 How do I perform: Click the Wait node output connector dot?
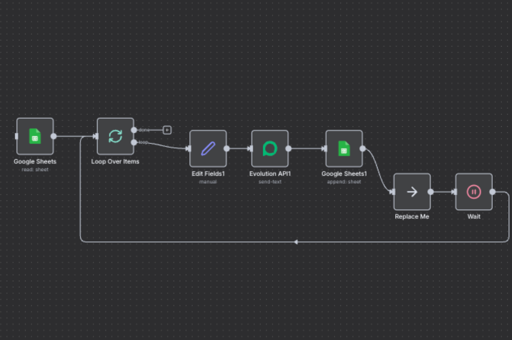pyautogui.click(x=492, y=192)
